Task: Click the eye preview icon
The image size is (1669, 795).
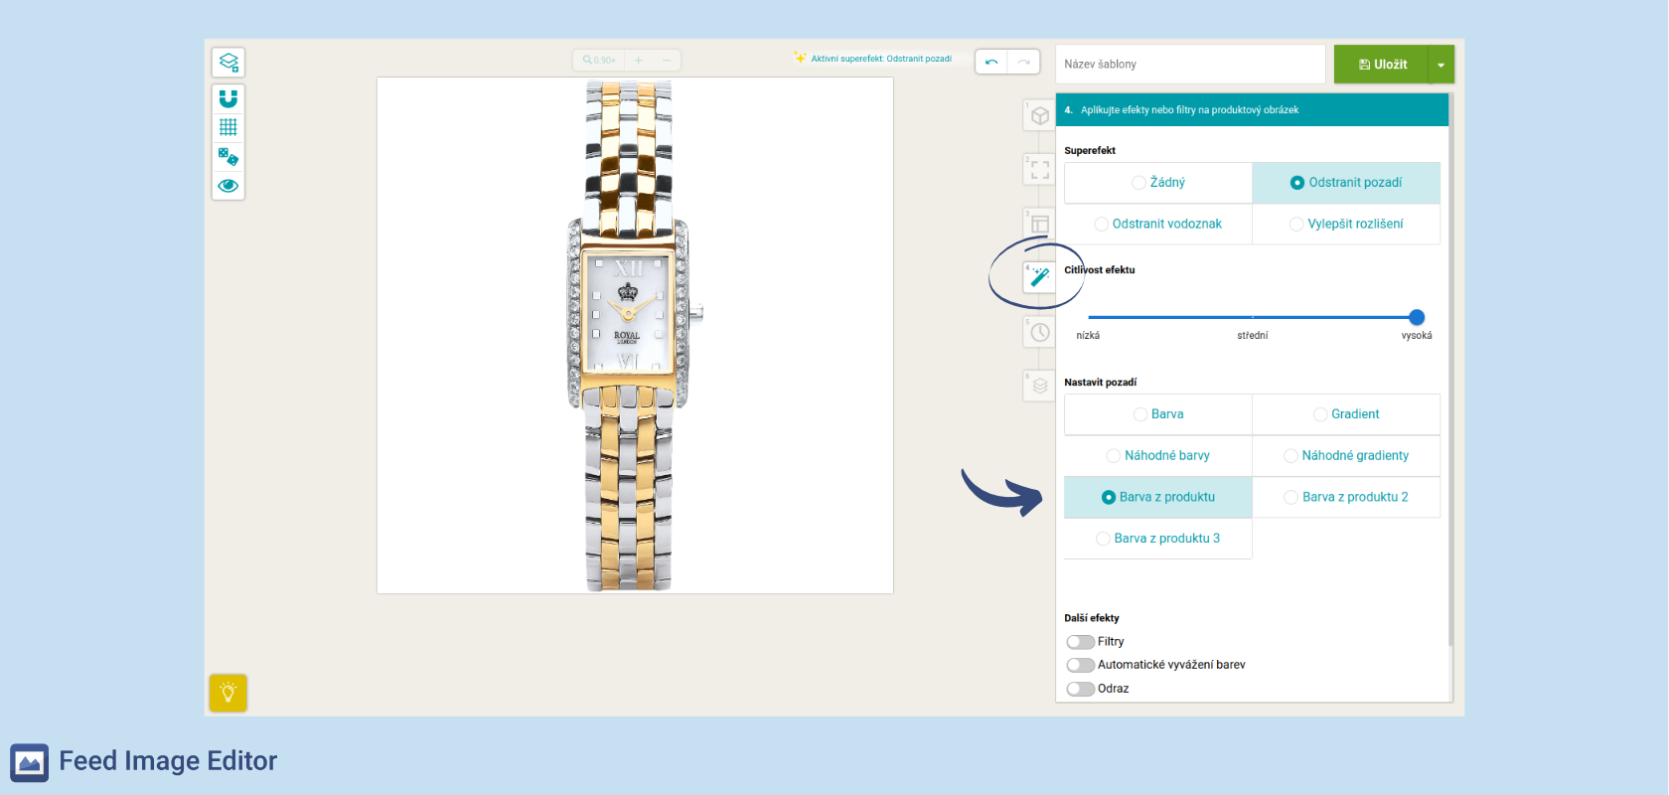Action: click(228, 186)
